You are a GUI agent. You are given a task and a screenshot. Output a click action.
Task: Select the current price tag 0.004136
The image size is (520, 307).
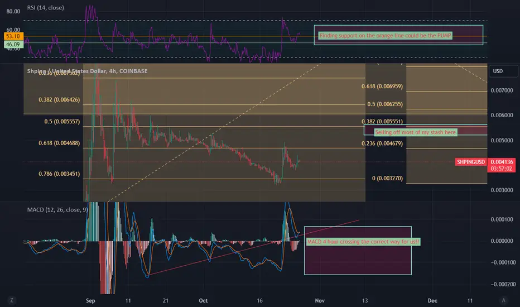tap(502, 162)
